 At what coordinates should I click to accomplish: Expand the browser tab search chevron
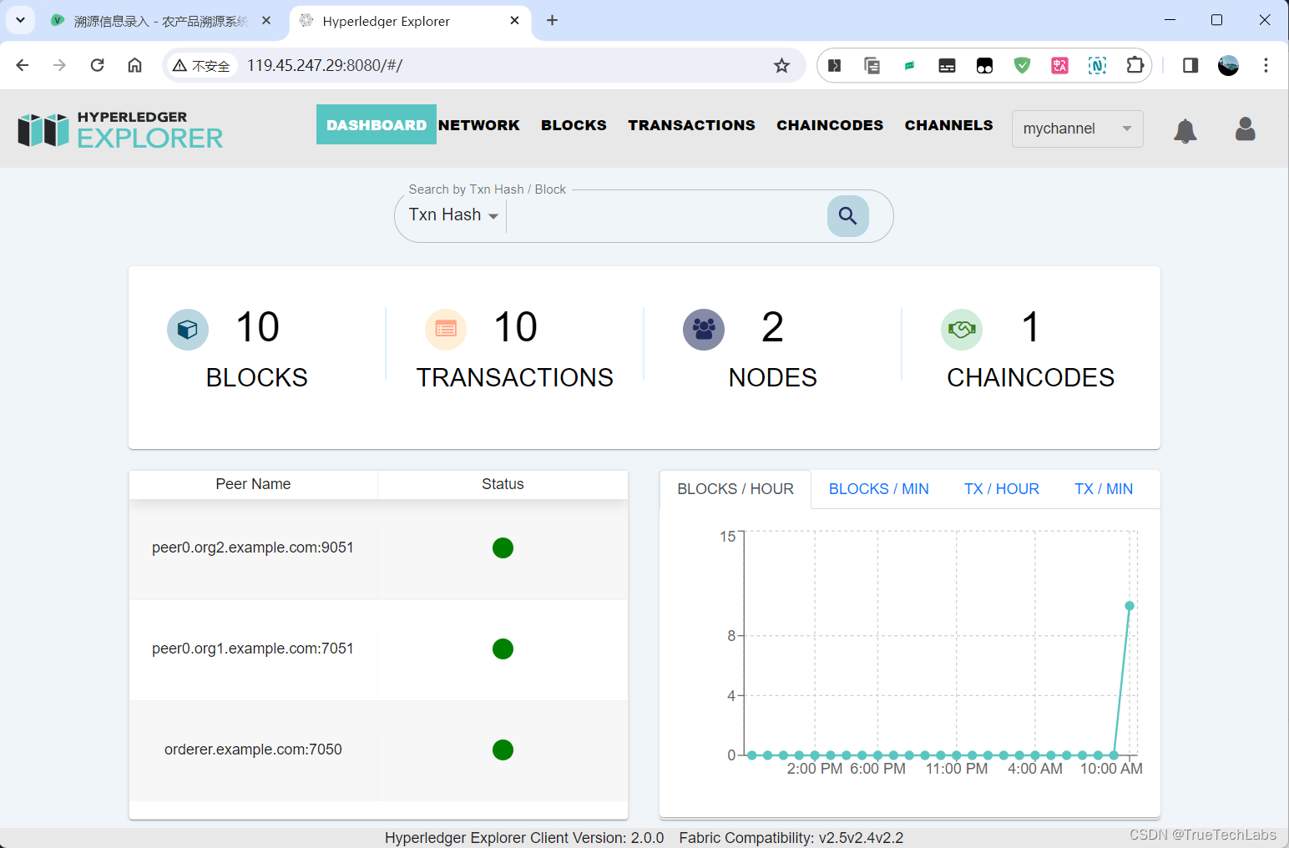point(20,20)
